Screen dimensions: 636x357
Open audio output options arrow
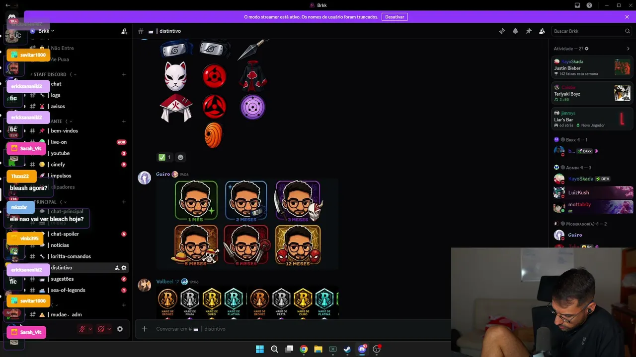(109, 329)
